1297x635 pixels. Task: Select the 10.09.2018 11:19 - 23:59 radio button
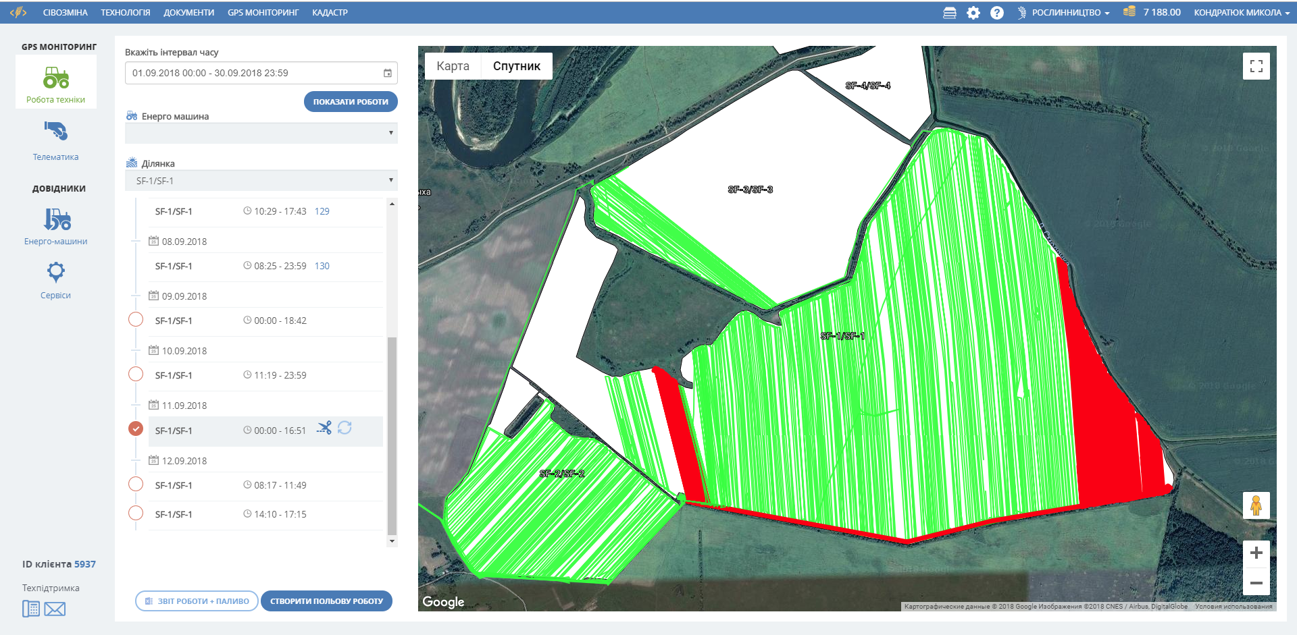[136, 375]
